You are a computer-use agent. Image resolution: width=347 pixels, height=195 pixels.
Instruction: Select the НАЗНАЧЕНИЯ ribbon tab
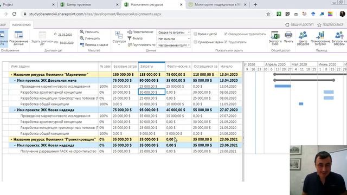(21, 25)
